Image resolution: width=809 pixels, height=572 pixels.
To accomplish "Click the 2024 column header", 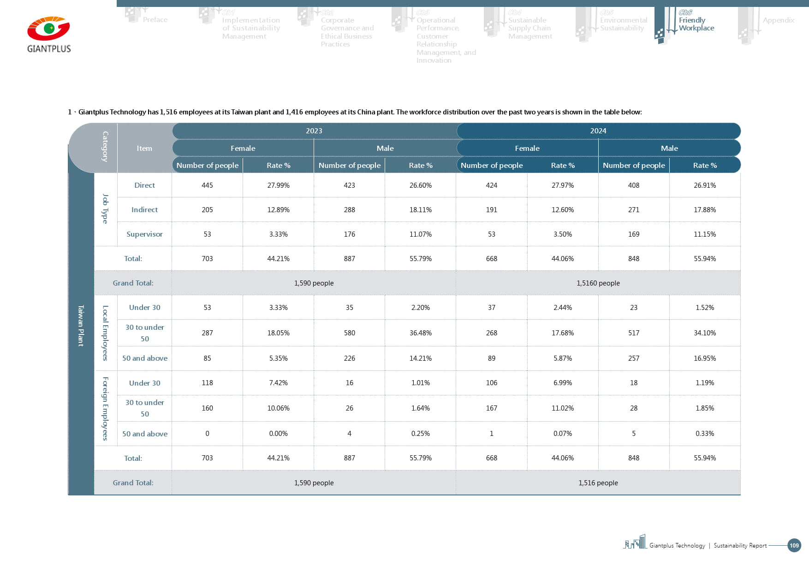I will 598,131.
